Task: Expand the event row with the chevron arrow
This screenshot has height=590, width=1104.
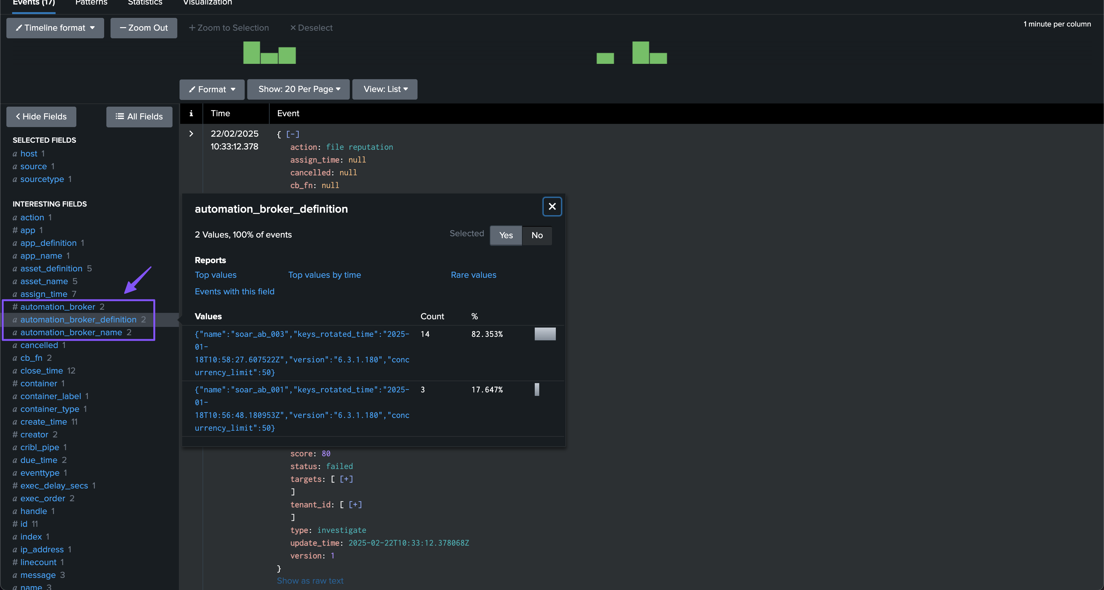Action: coord(191,134)
